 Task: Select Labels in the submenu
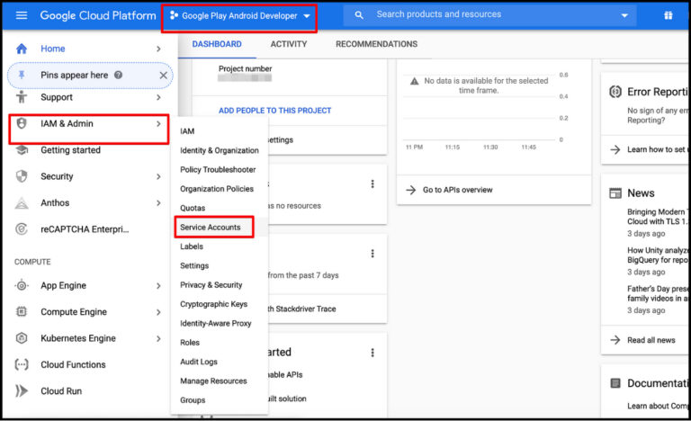pos(192,246)
